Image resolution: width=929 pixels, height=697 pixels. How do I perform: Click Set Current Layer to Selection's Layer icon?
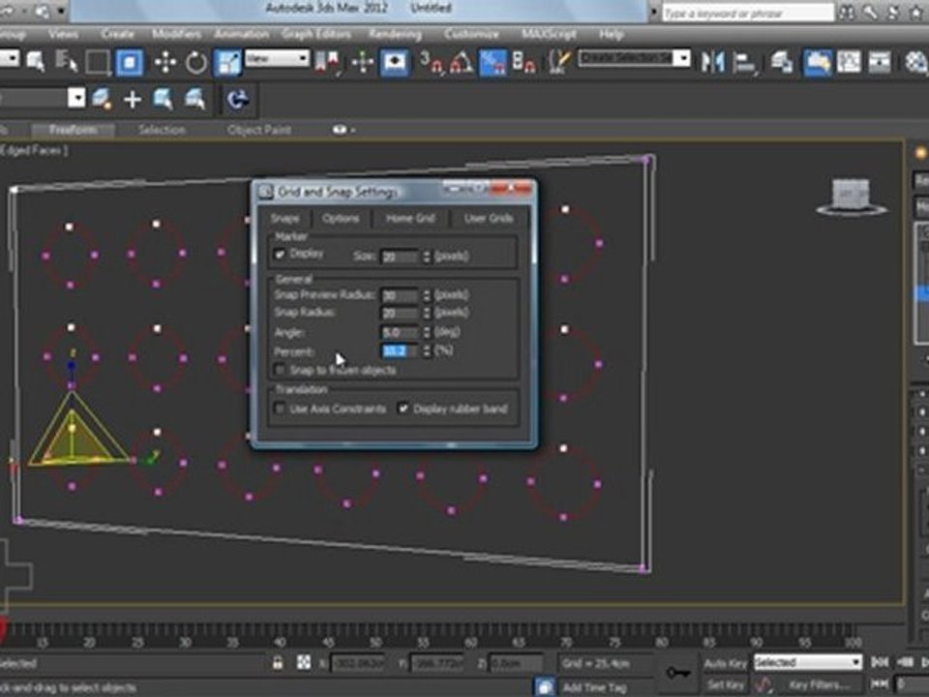point(195,99)
